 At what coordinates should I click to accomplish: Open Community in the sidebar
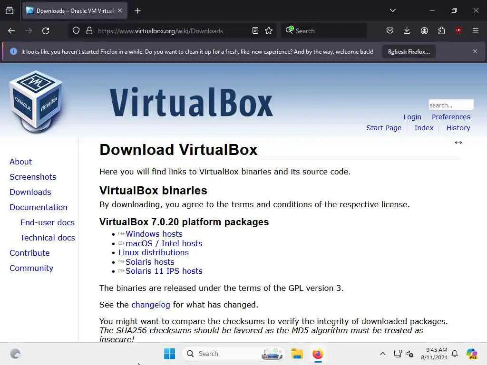pos(31,268)
